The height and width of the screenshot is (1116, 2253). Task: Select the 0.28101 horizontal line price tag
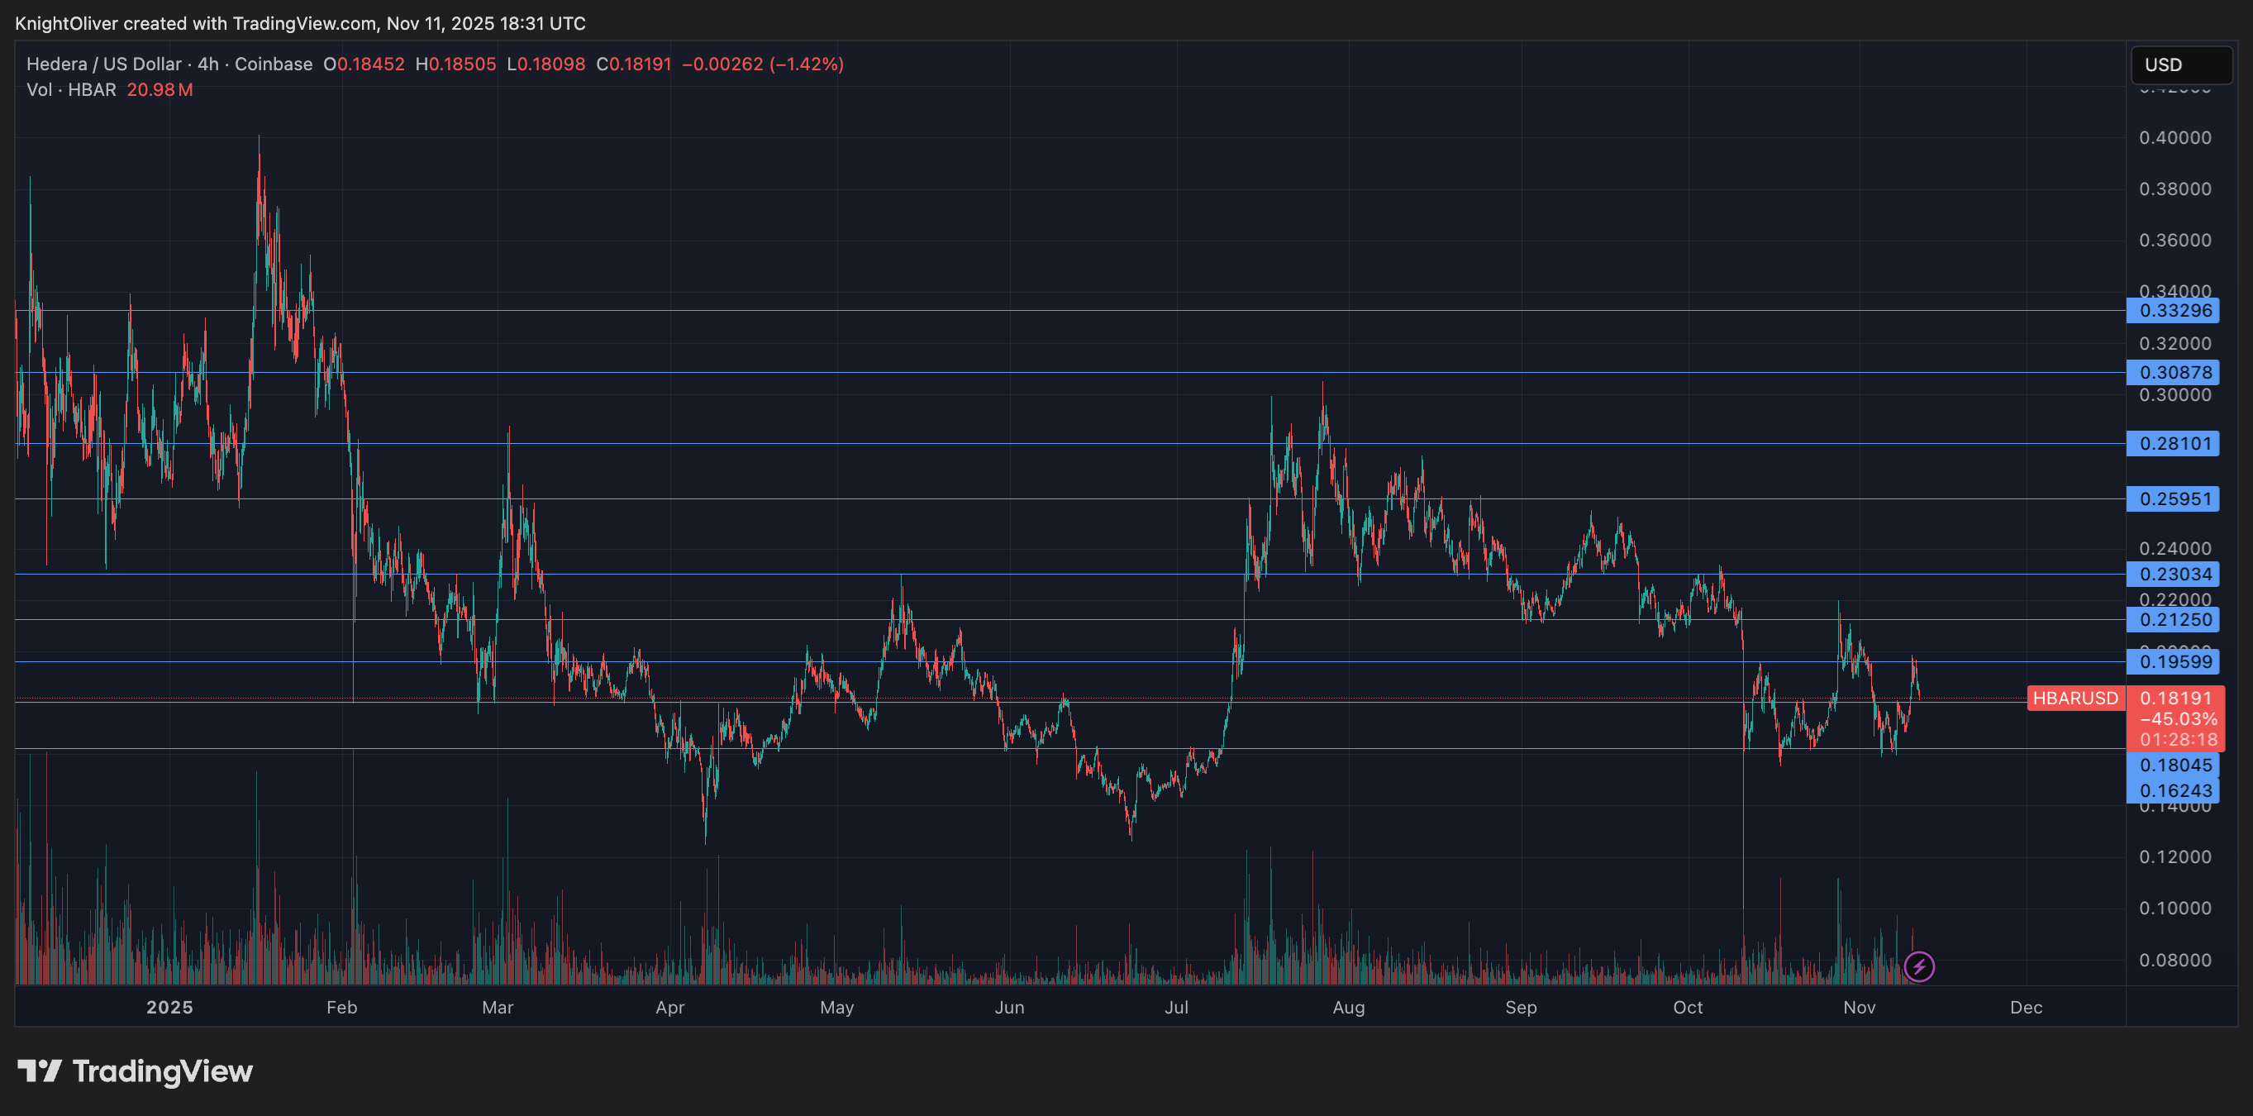point(2174,443)
